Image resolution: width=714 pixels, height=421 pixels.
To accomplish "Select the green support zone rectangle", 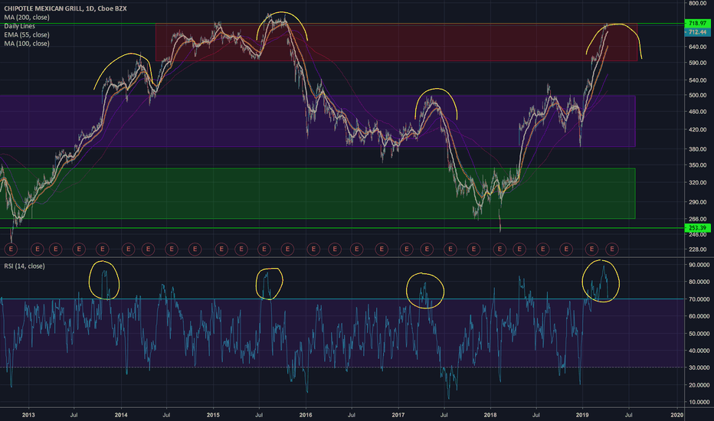I will pos(317,194).
